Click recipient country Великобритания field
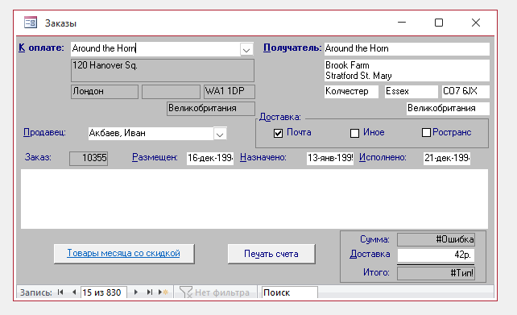Screen dimensions: 517x315 448,109
